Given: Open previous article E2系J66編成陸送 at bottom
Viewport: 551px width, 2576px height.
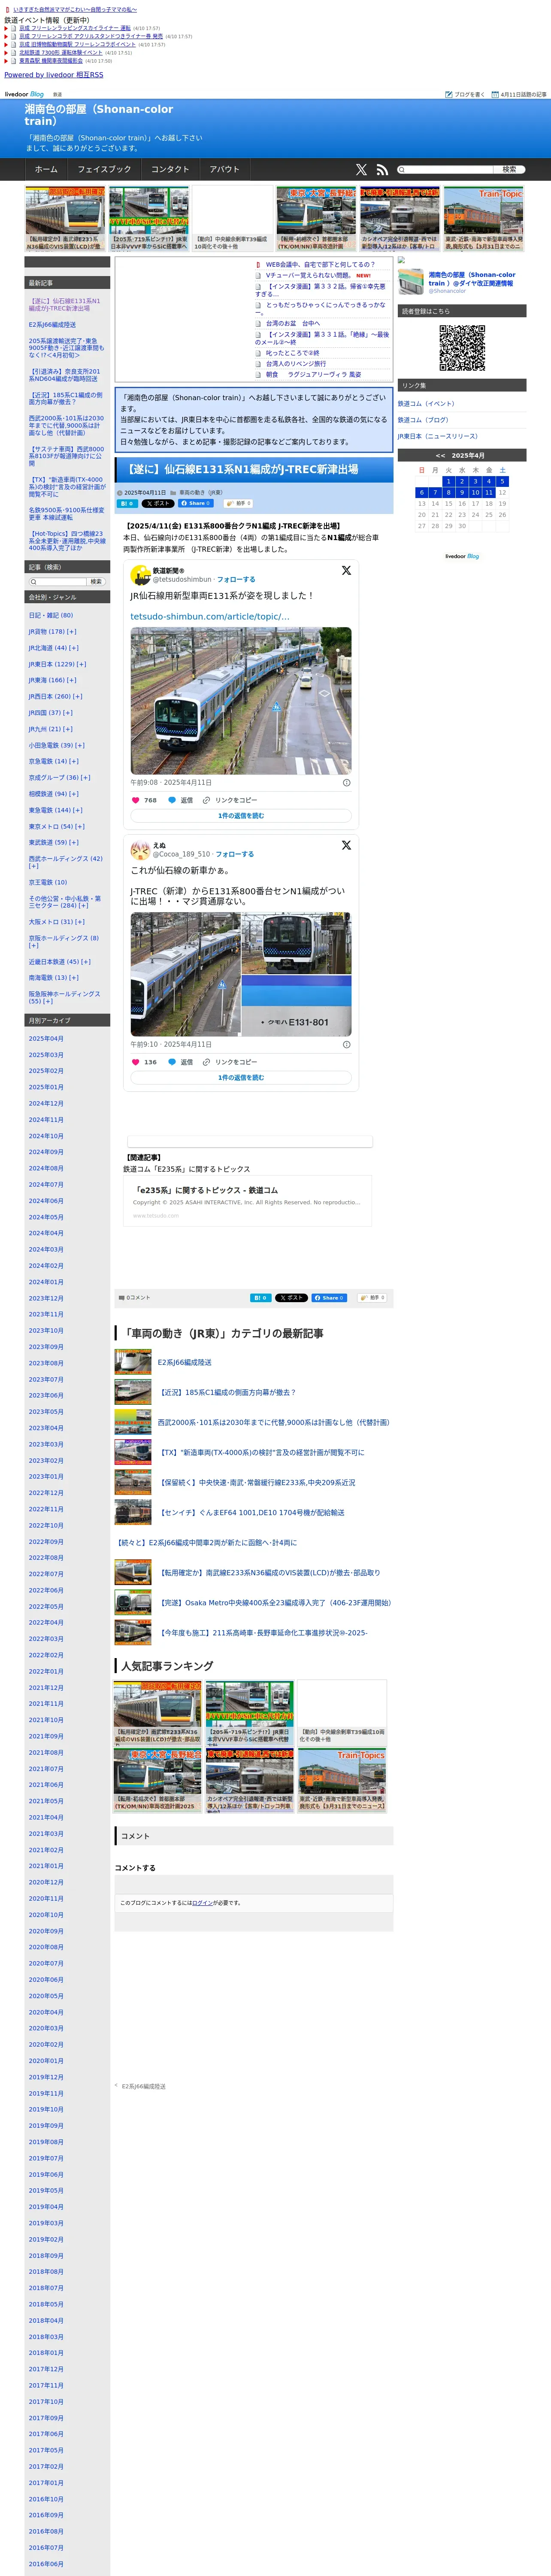Looking at the screenshot, I should 144,2086.
